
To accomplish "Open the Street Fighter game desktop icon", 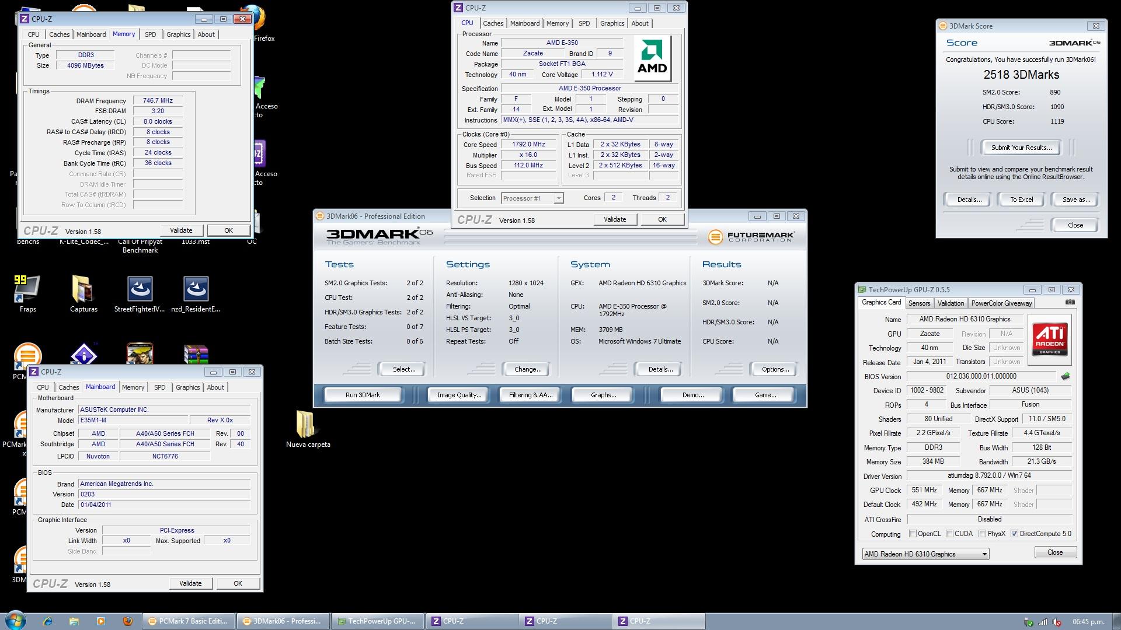I will pyautogui.click(x=140, y=353).
